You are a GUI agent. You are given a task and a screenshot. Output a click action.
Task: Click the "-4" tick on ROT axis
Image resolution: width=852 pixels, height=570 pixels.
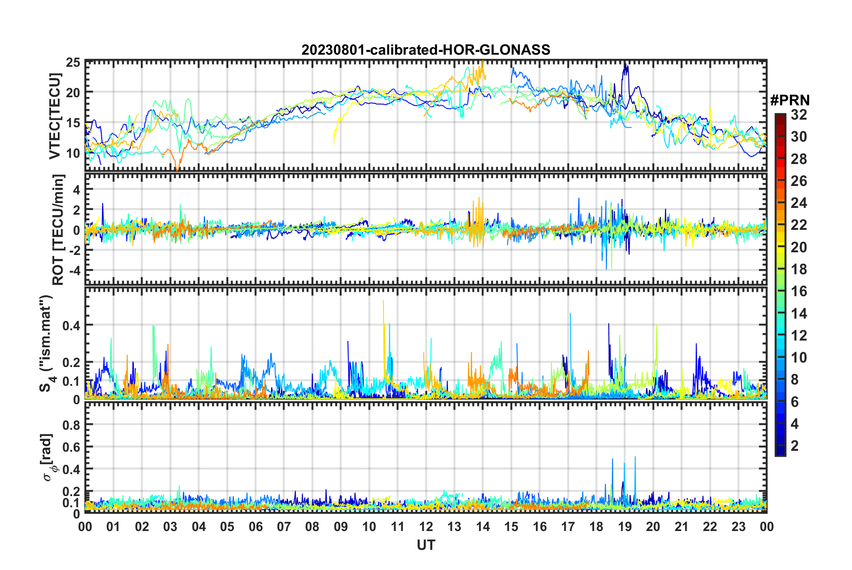[x=74, y=270]
